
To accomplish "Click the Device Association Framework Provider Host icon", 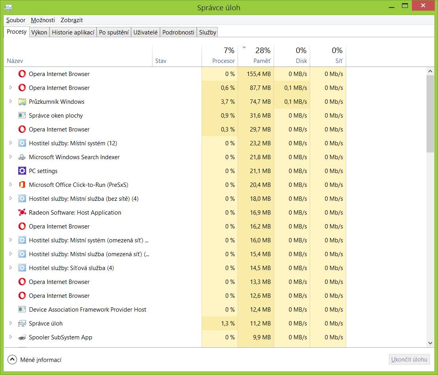I will click(x=22, y=309).
